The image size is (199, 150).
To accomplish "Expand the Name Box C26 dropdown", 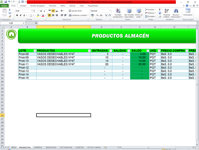I will [23, 23].
